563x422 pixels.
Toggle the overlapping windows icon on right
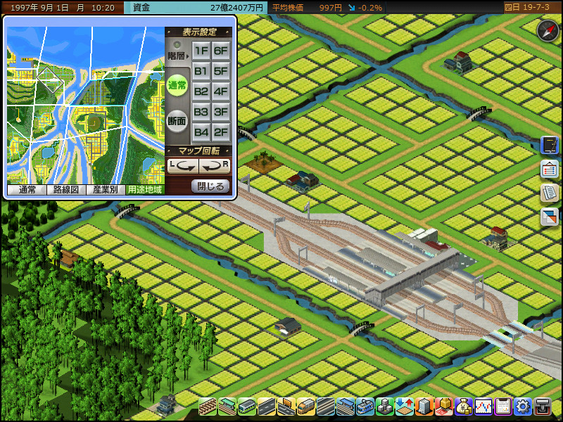(550, 217)
